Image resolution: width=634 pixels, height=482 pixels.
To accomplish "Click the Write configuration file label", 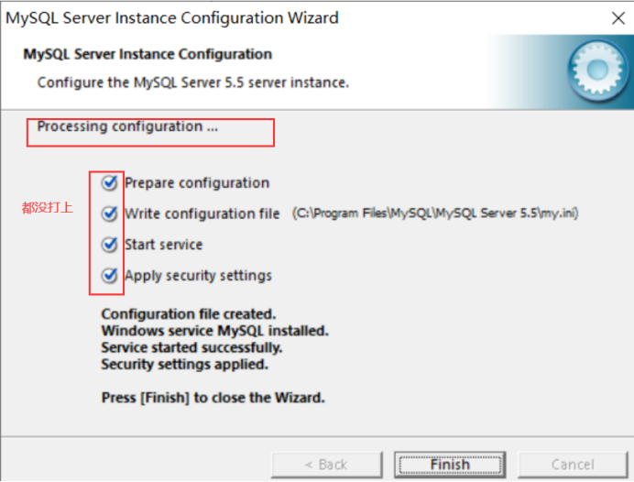I will coord(202,214).
